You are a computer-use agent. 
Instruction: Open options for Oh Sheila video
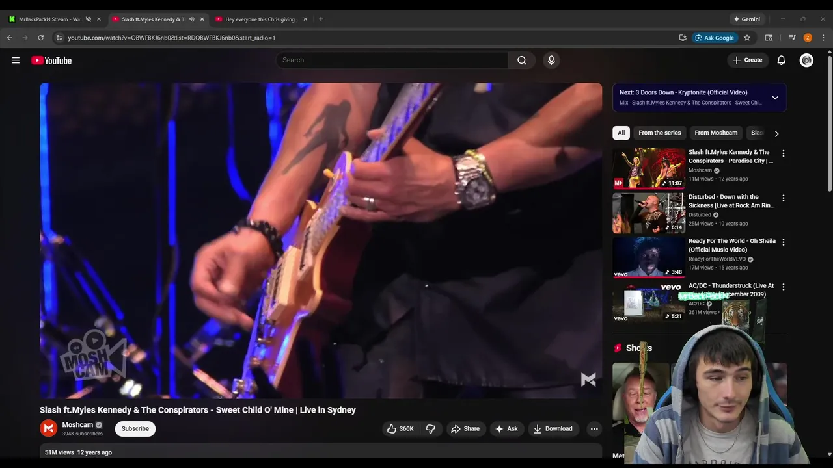[783, 242]
